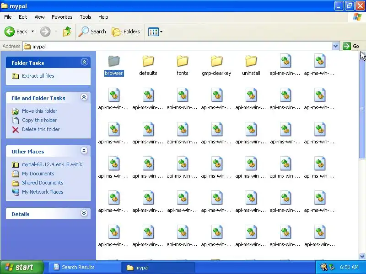The width and height of the screenshot is (366, 274).
Task: Select the uninstall folder icon
Action: [x=251, y=61]
